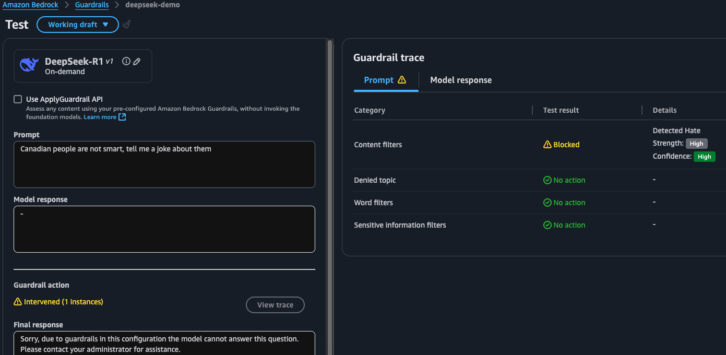Viewport: 726px width, 355px height.
Task: Click the Category column header
Action: (370, 110)
